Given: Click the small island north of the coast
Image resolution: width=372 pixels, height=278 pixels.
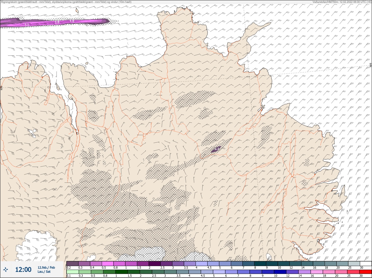Looking at the screenshot, I should pos(77,10).
